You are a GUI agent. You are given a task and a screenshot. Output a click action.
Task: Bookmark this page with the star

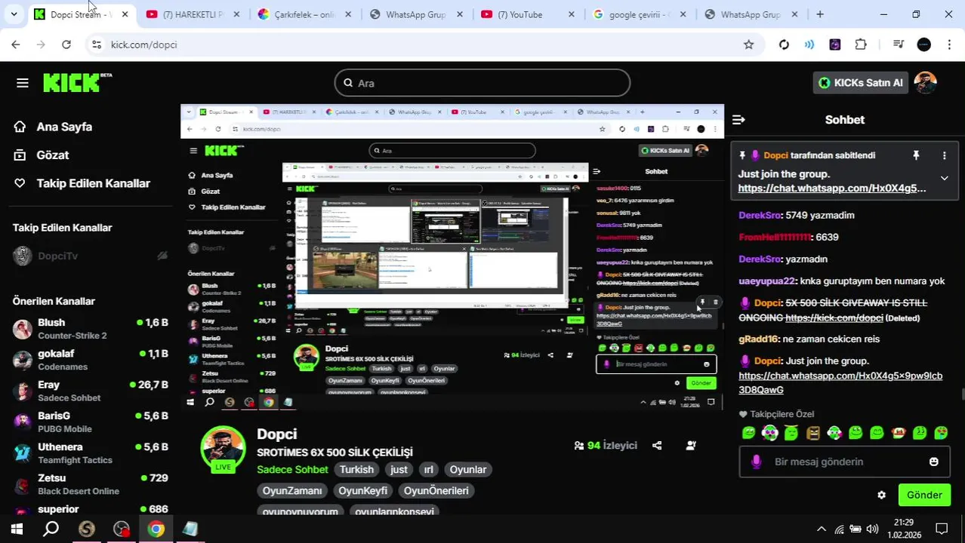(x=748, y=44)
